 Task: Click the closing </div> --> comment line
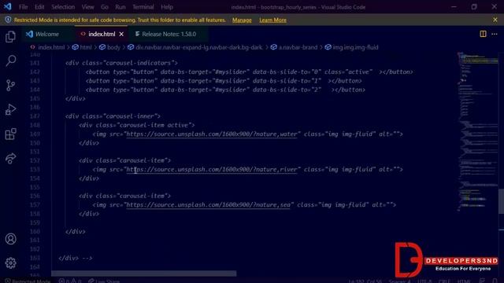76,258
